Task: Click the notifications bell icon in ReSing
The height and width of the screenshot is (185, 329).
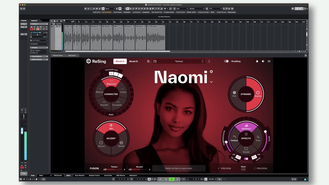Action: (x=257, y=61)
